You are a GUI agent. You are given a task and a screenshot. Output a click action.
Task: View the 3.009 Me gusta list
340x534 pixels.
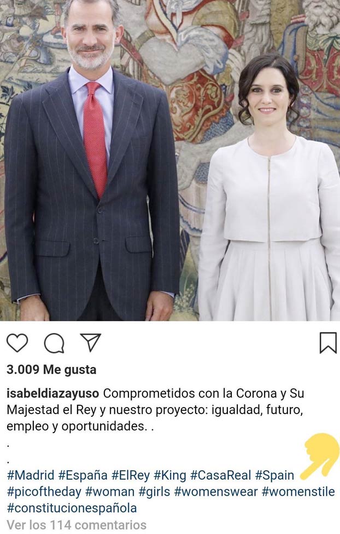[x=51, y=370]
